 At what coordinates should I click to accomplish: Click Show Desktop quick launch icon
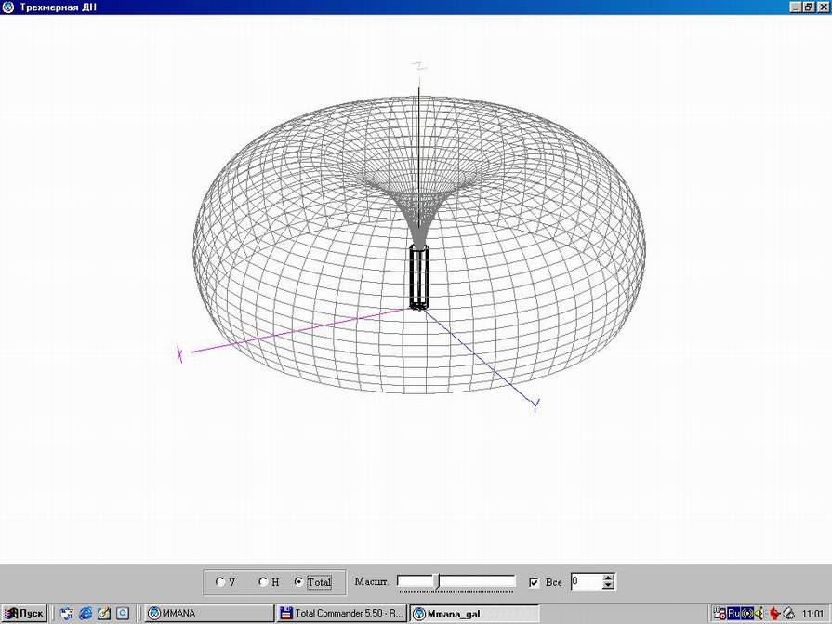click(67, 614)
